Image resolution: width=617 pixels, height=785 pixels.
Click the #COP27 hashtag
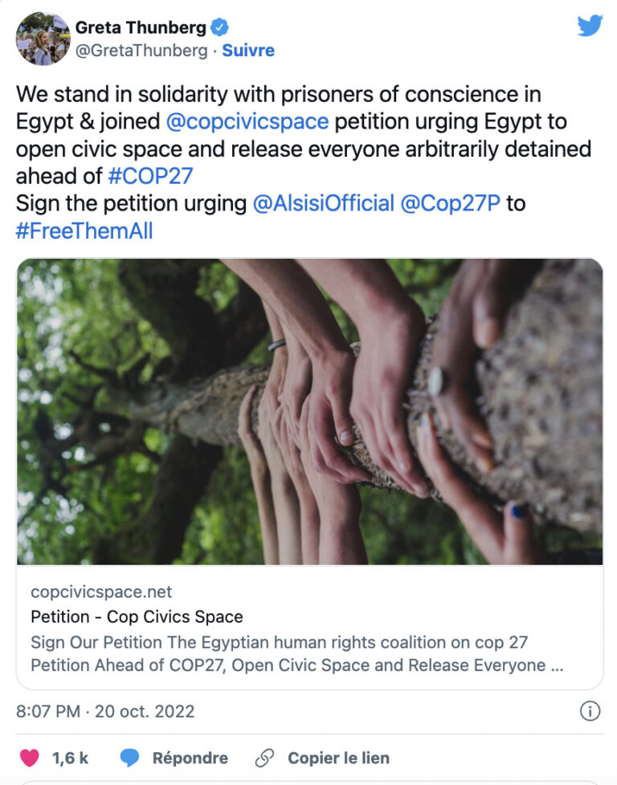point(150,176)
